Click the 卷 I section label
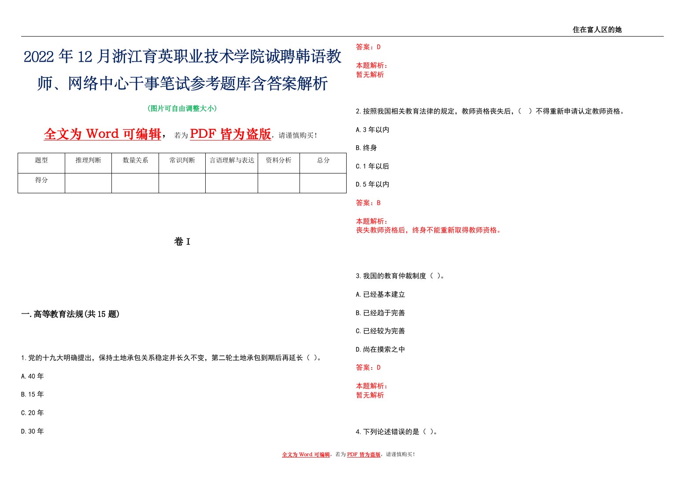 [x=182, y=241]
